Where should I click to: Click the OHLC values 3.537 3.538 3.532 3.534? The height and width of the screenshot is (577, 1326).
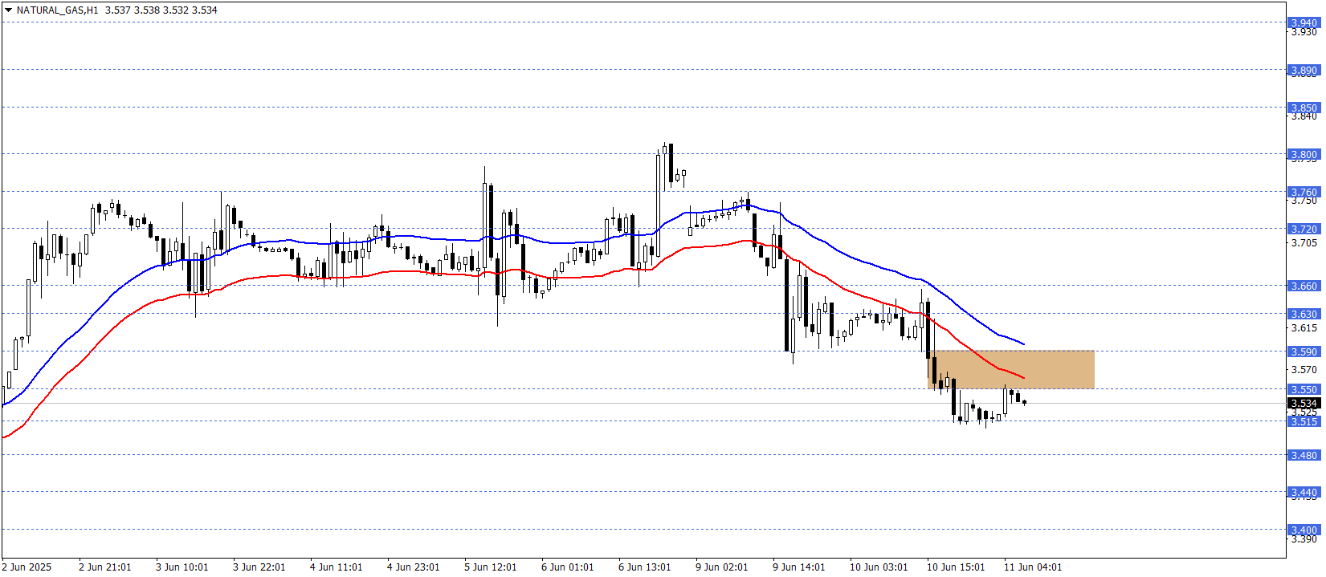(x=161, y=10)
